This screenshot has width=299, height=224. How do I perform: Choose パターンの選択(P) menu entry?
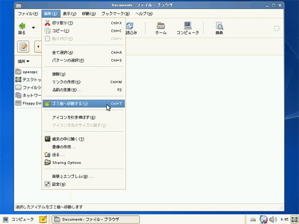(84, 60)
